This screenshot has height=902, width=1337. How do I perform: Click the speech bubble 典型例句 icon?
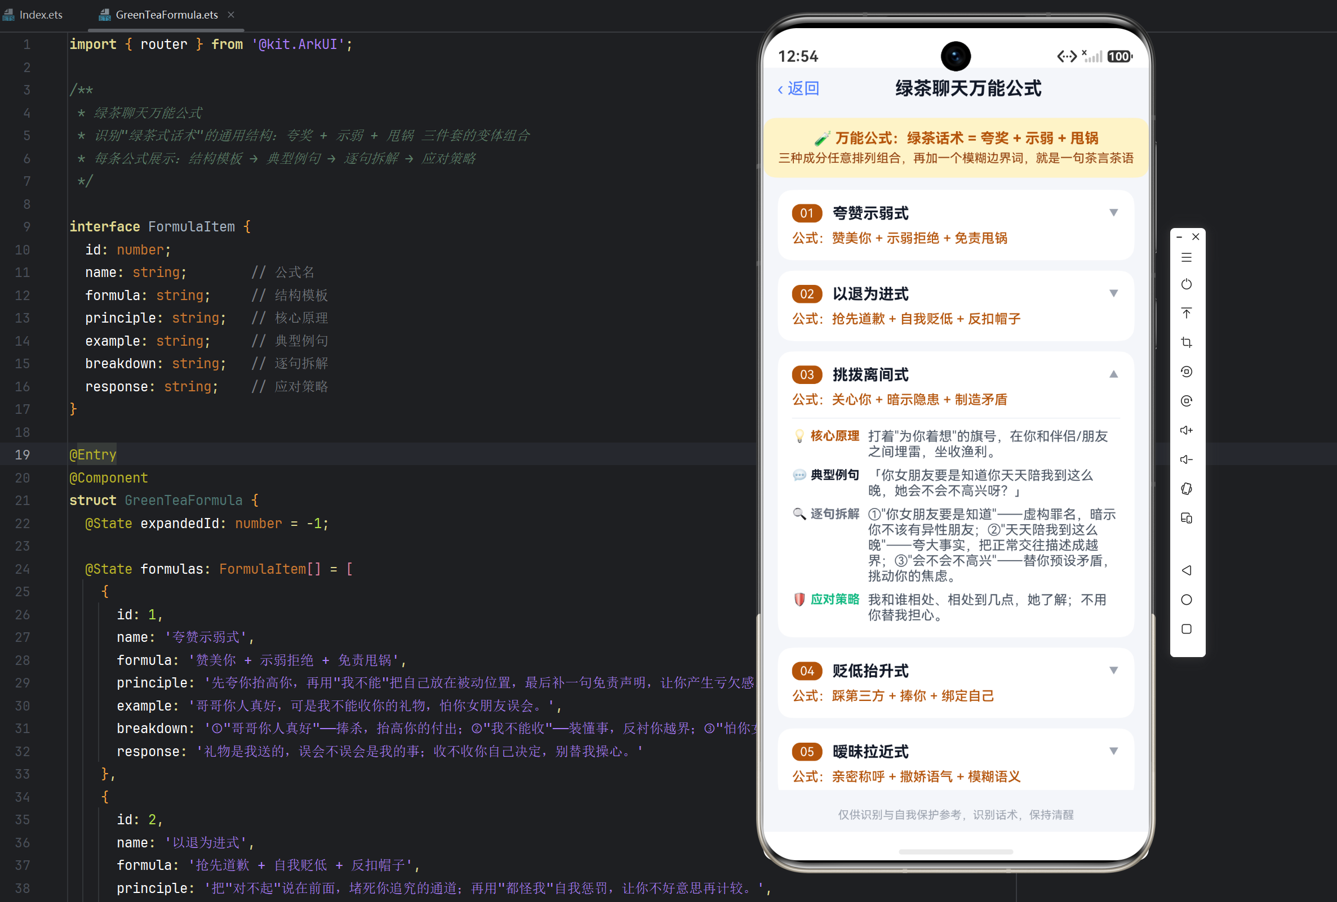pos(799,475)
